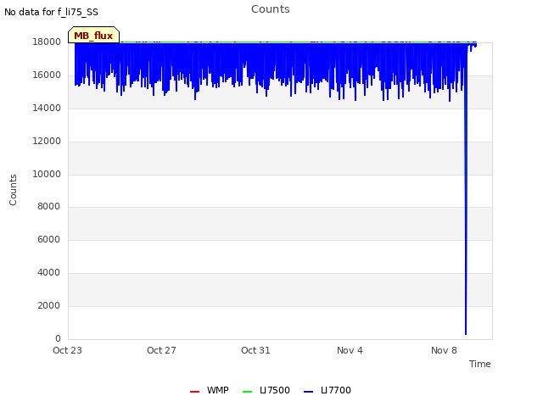This screenshot has height=407, width=543.
Task: Click the 6000 y-axis tick label
Action: tap(49, 239)
